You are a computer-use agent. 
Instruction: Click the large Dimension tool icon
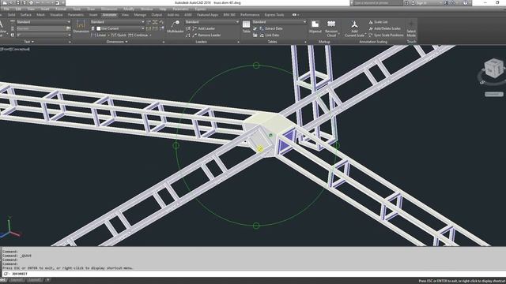point(81,26)
